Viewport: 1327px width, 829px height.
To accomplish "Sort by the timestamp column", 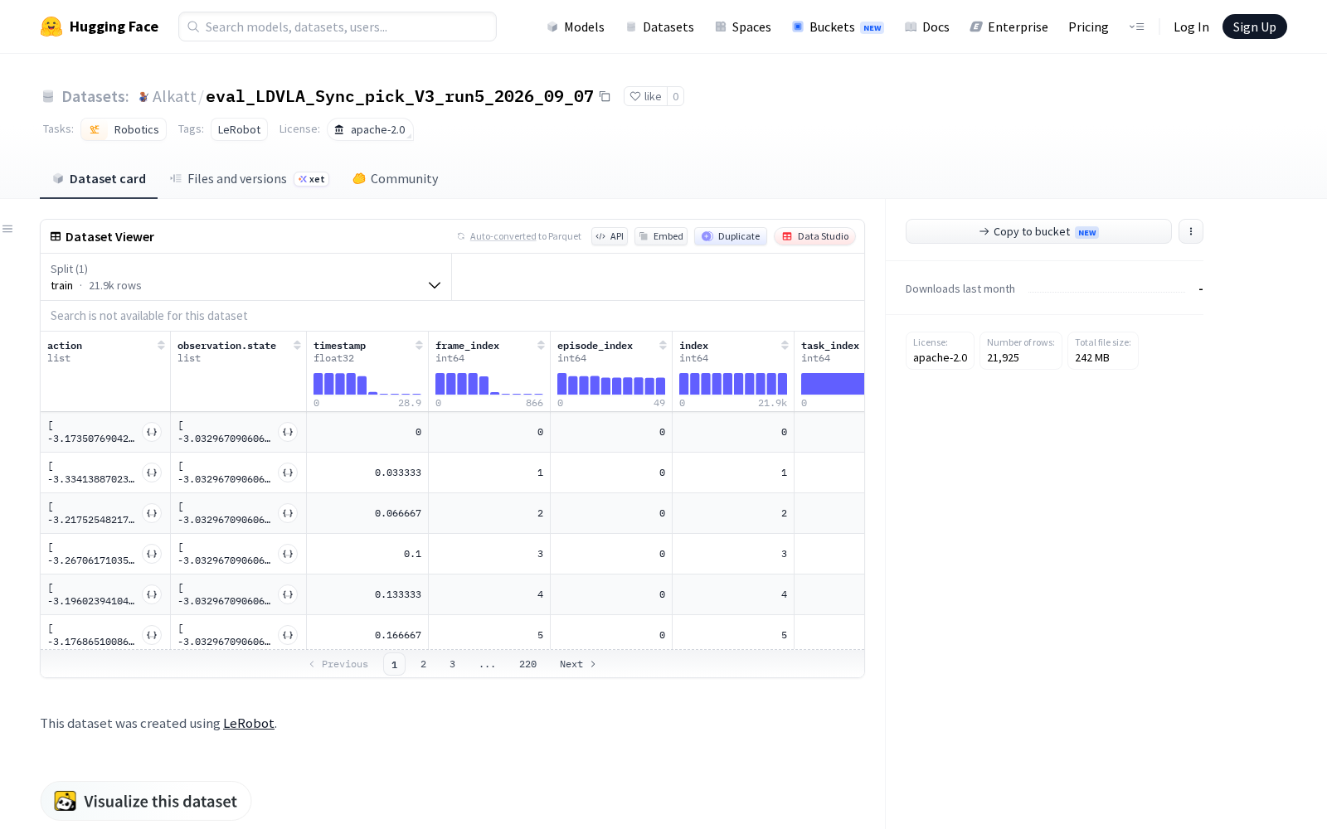I will tap(419, 346).
